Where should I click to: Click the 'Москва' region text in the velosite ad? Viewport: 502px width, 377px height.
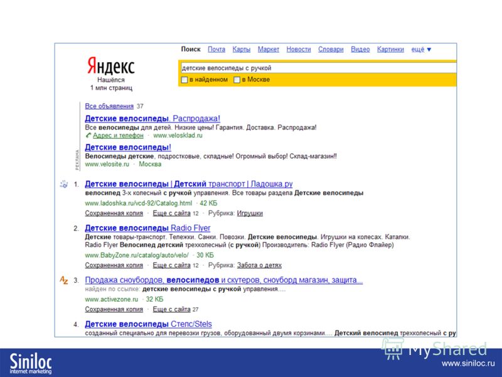150,164
